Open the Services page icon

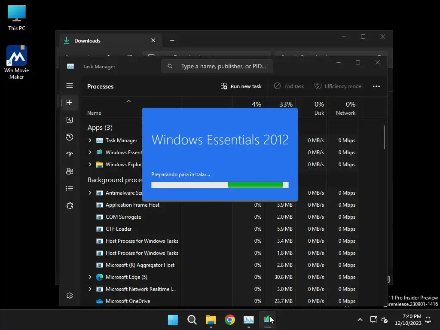click(x=70, y=206)
